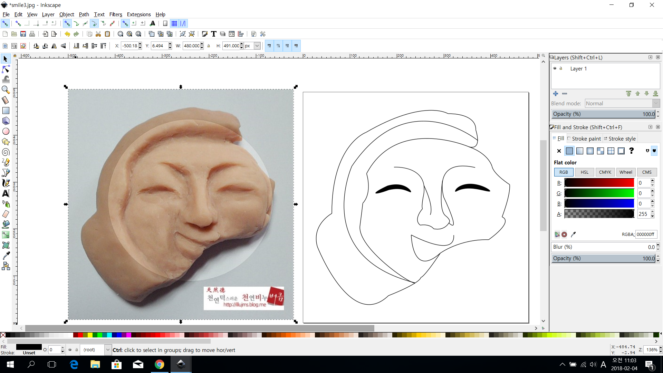Toggle width-height ratio lock
The height and width of the screenshot is (373, 663).
tap(209, 46)
